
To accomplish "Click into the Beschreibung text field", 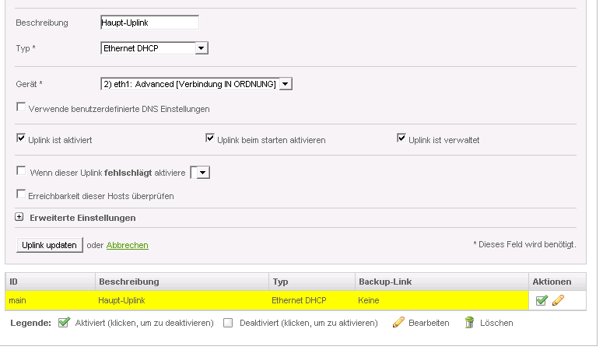I will click(149, 23).
